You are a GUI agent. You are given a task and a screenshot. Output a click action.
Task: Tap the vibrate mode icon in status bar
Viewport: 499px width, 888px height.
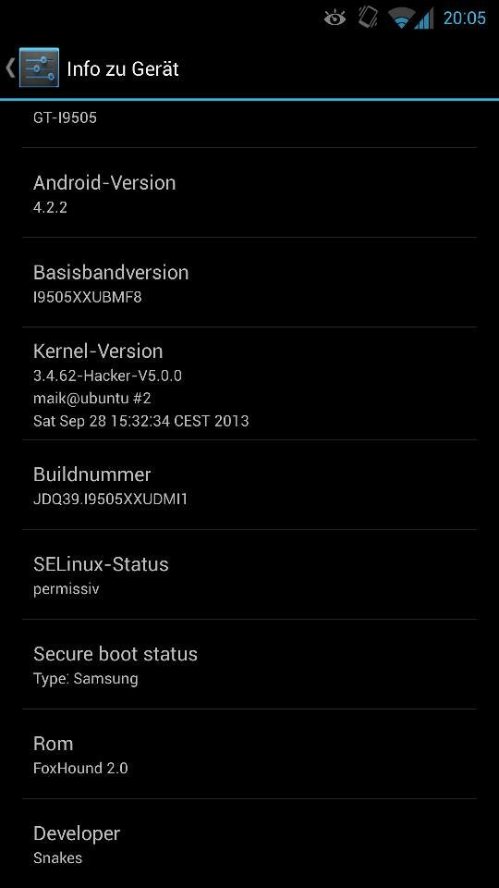[368, 17]
